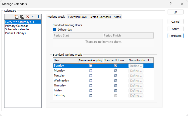Image resolution: width=188 pixels, height=116 pixels.
Task: Click the Period Start column header
Action: pyautogui.click(x=78, y=36)
